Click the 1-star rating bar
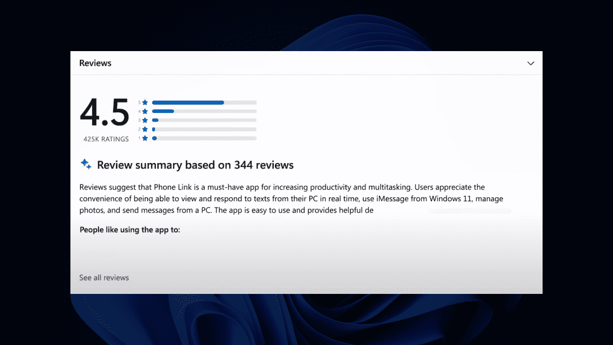The height and width of the screenshot is (345, 613). pos(204,138)
